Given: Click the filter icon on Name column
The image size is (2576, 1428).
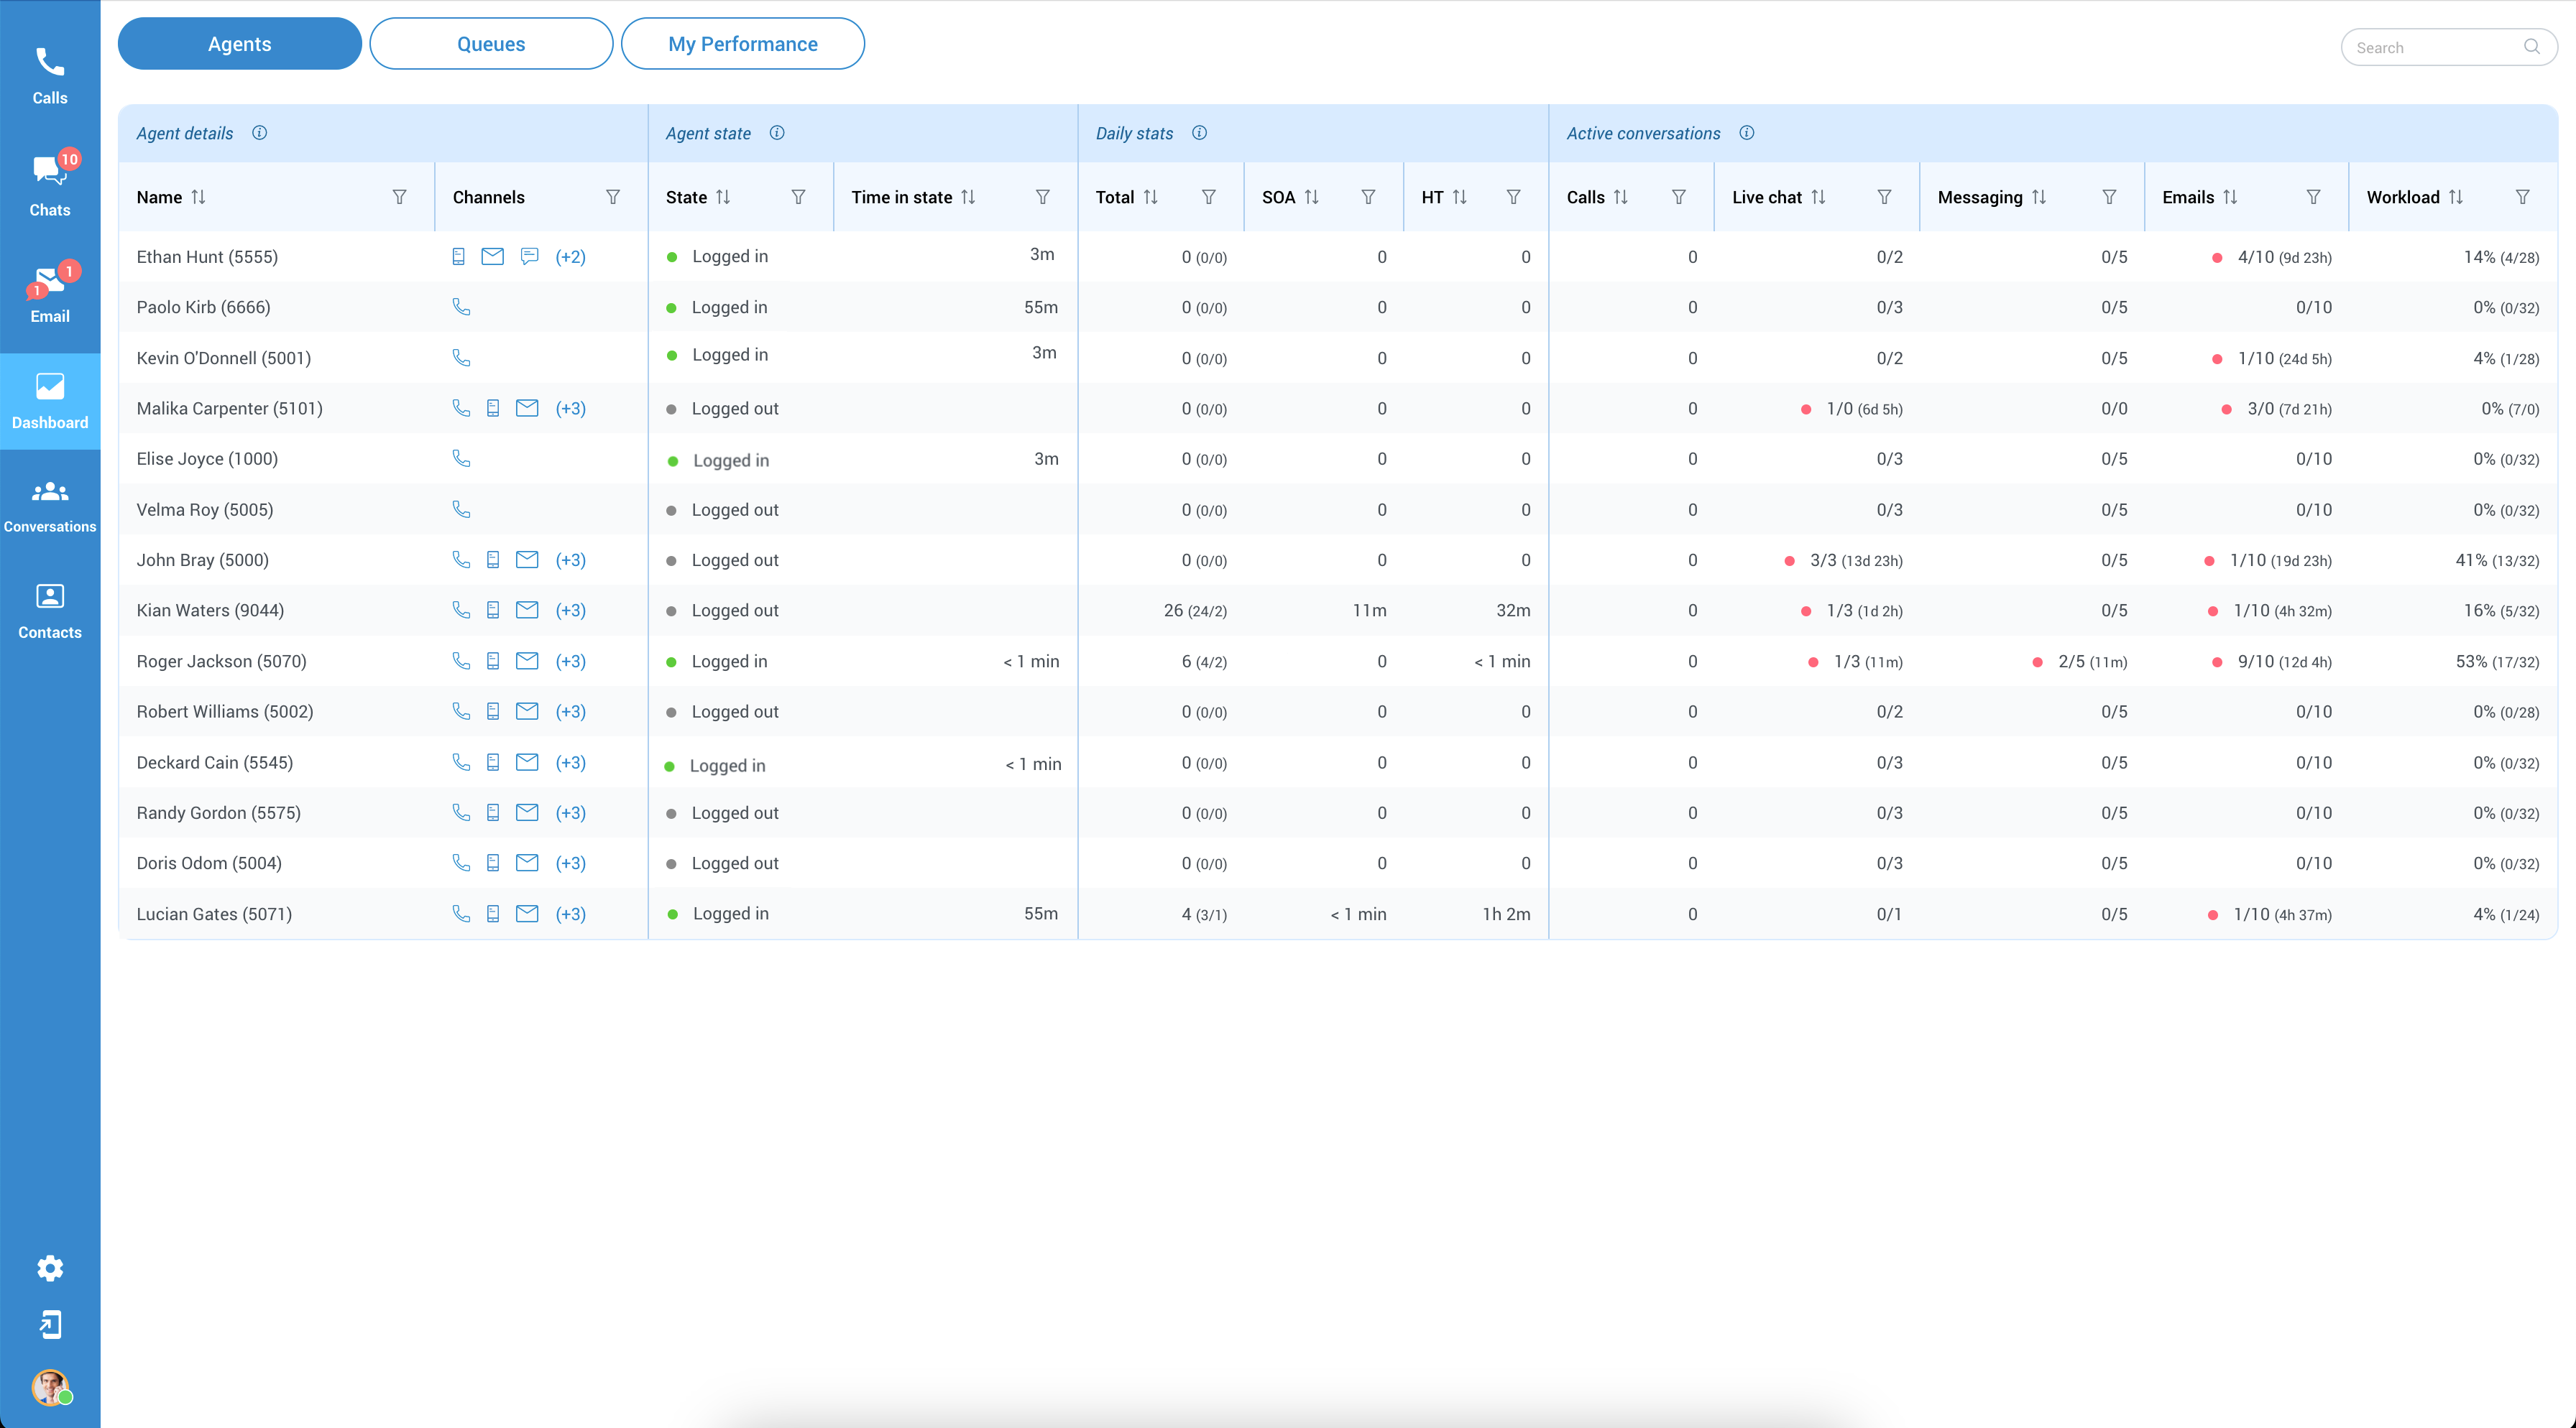Looking at the screenshot, I should [400, 197].
